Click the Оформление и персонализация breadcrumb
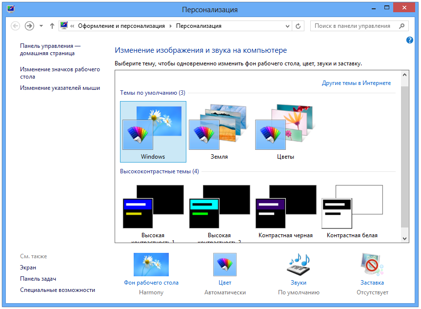Image resolution: width=421 pixels, height=309 pixels. coord(121,26)
